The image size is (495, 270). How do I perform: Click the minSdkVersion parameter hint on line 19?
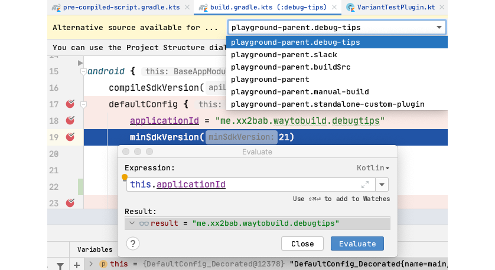pyautogui.click(x=242, y=137)
